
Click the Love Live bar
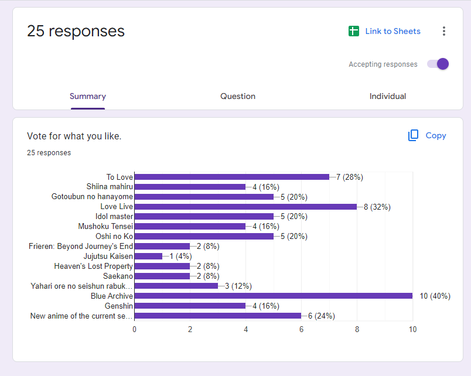(x=245, y=207)
